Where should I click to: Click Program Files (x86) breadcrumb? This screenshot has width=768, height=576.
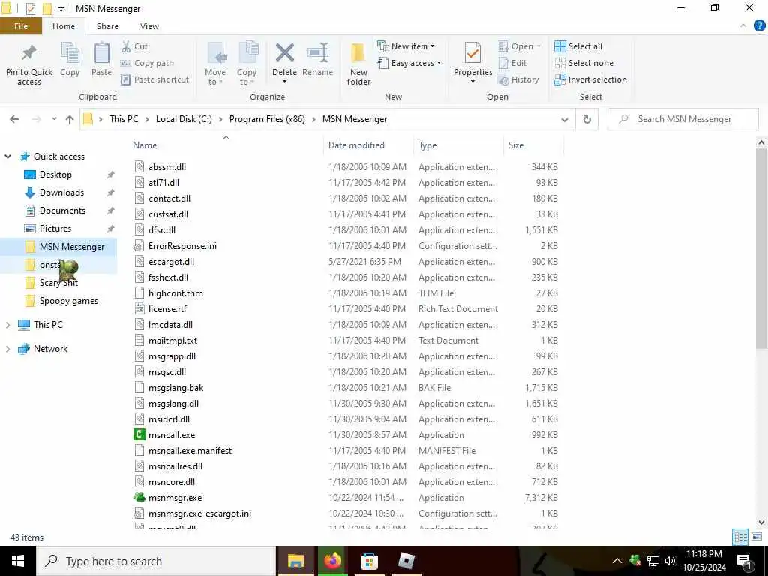(x=267, y=119)
